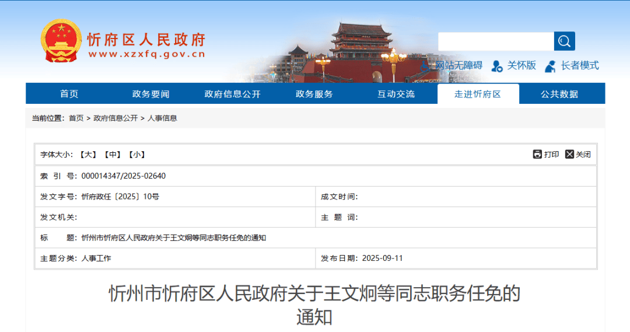Image resolution: width=630 pixels, height=332 pixels.
Task: Click 人事信息 breadcrumb link
Action: [x=162, y=118]
